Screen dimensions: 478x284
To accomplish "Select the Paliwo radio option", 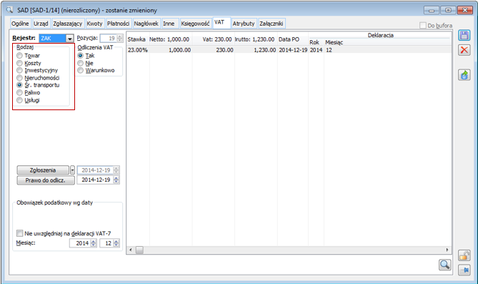I will click(x=19, y=92).
